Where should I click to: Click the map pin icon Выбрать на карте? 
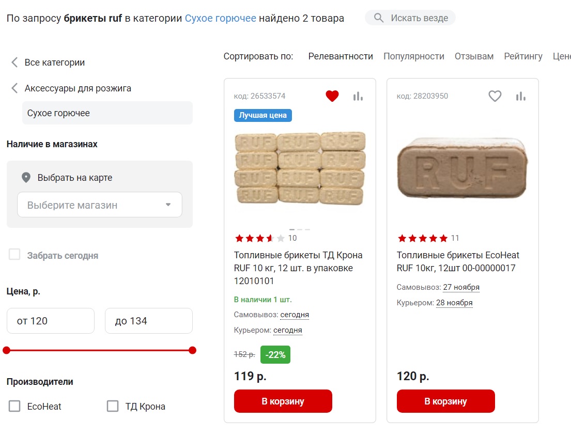[26, 178]
